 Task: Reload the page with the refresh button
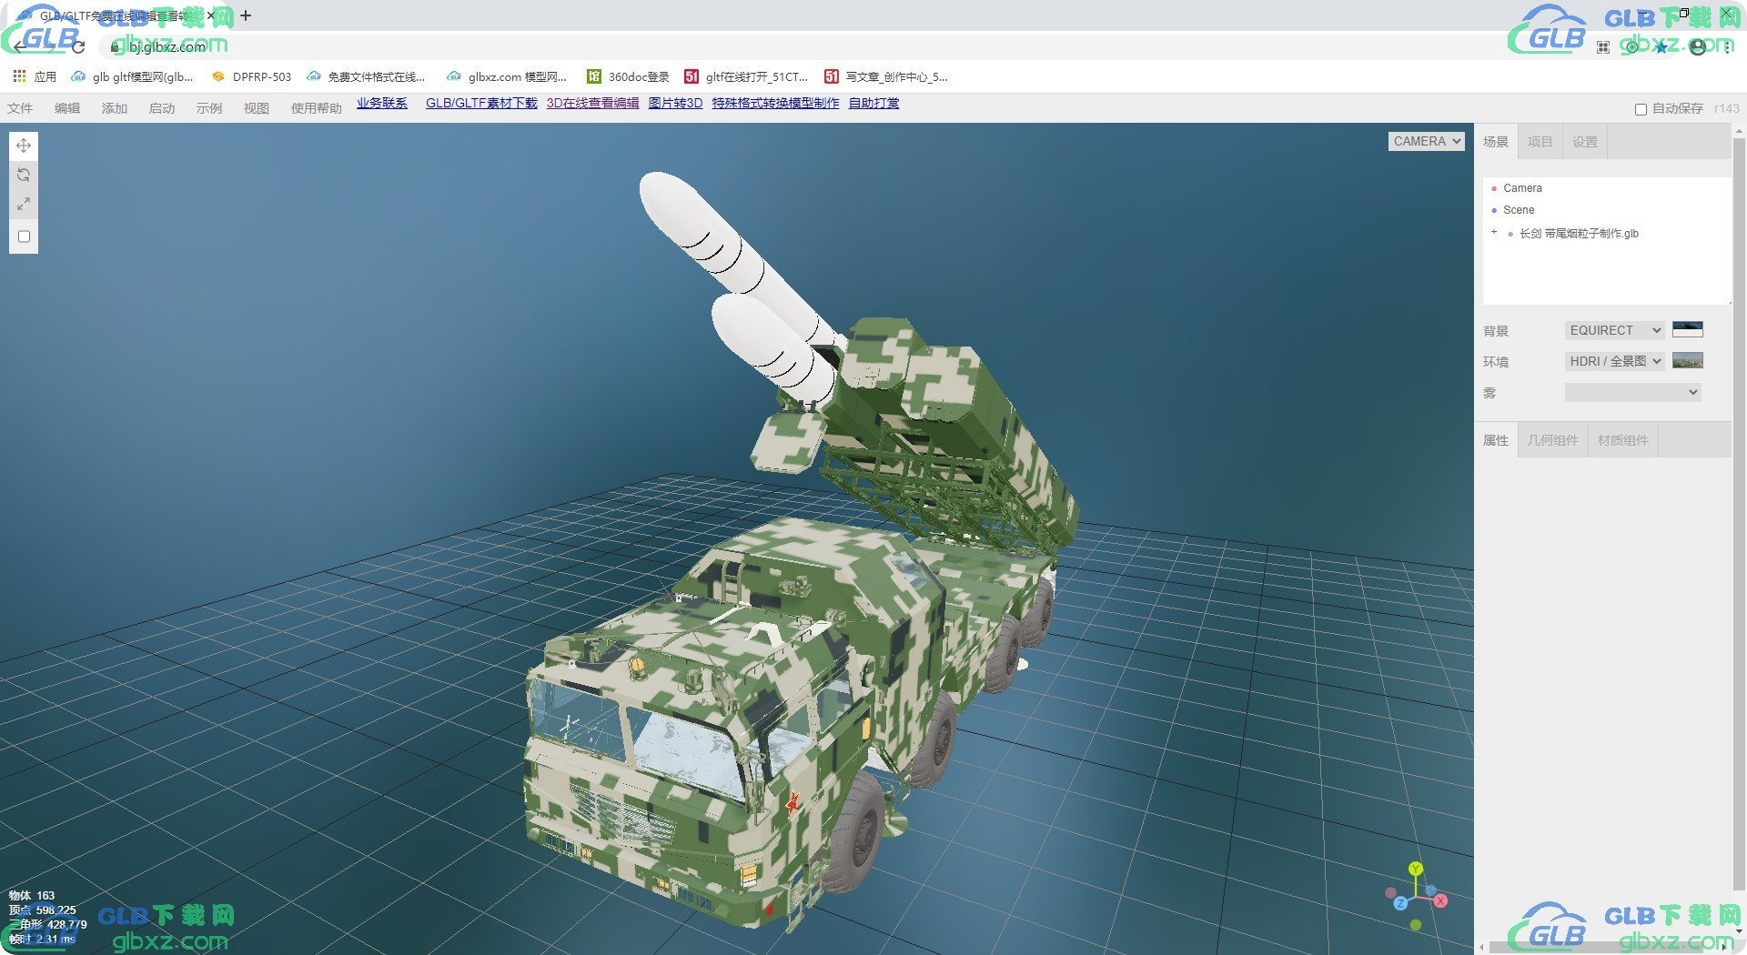[x=78, y=46]
